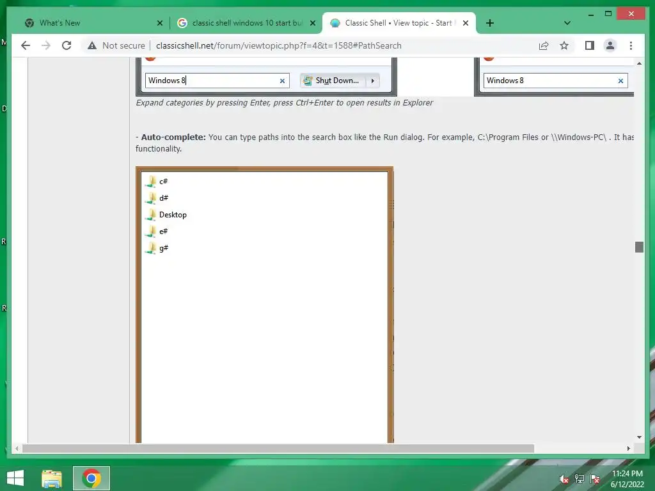Select the c# folder entry

tap(156, 181)
